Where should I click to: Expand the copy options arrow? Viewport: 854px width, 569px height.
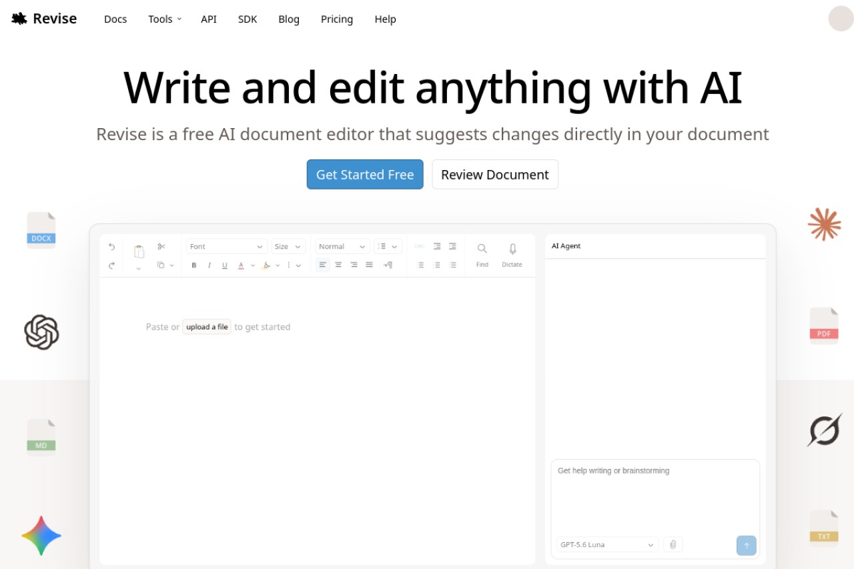[171, 265]
